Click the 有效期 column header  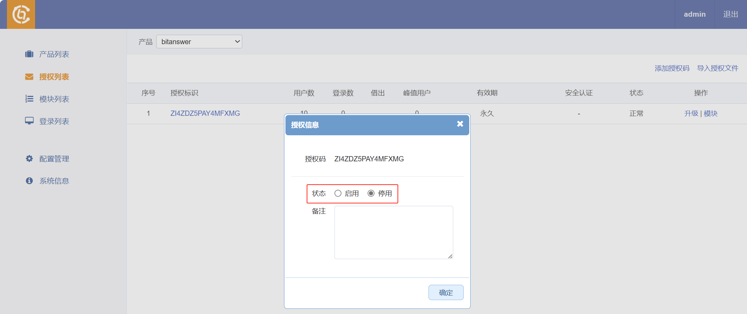487,93
